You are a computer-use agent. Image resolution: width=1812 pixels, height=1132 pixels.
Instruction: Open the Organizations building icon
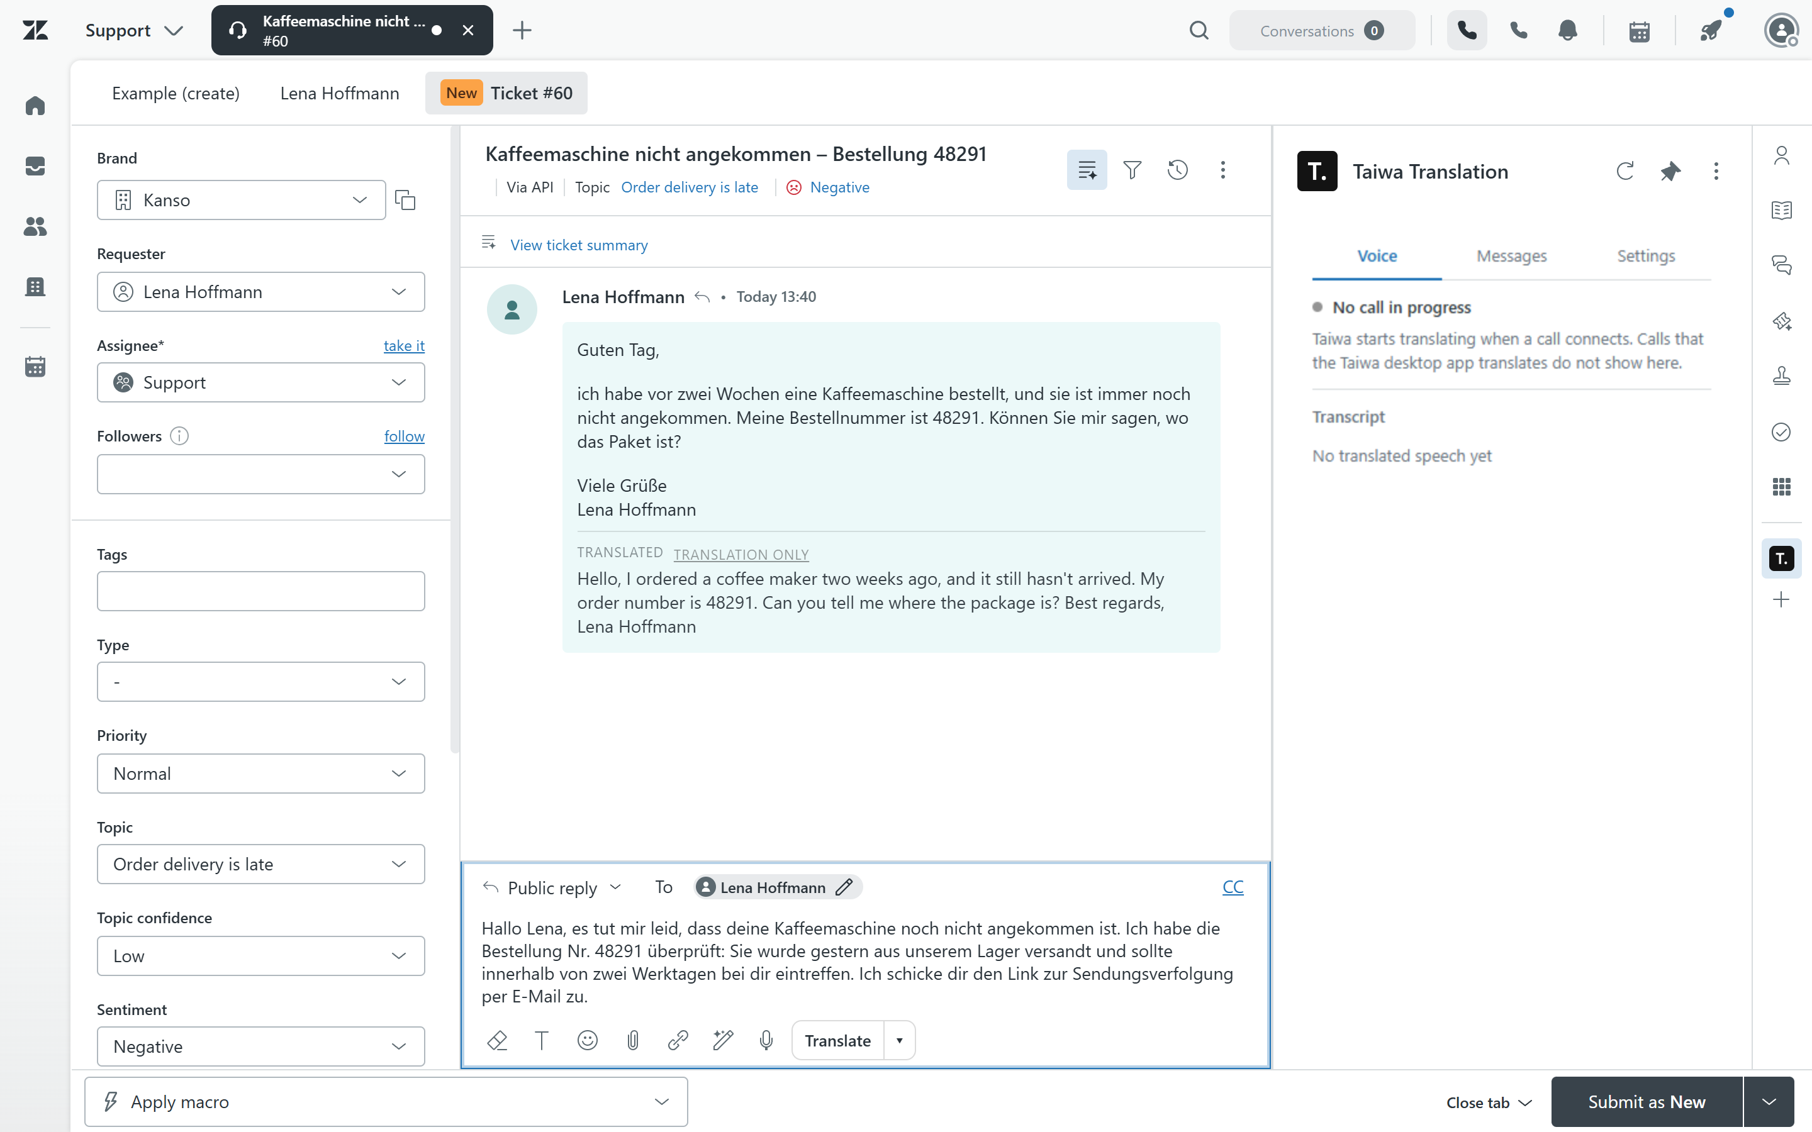click(x=35, y=287)
